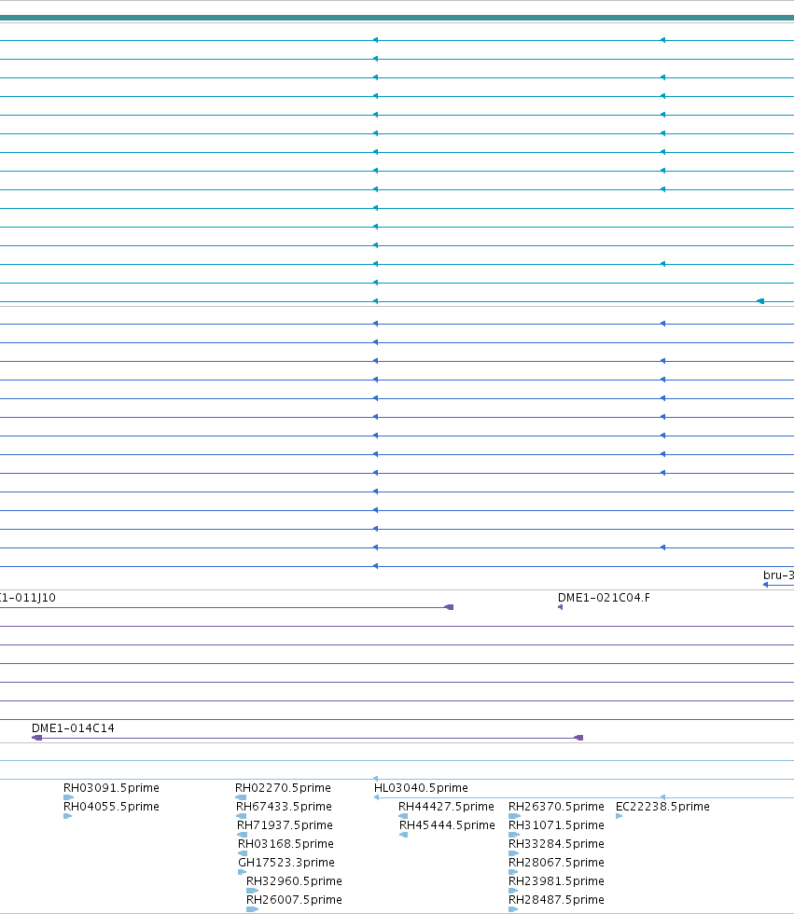This screenshot has height=914, width=794.
Task: Select the RH45444.5prime label
Action: point(447,825)
